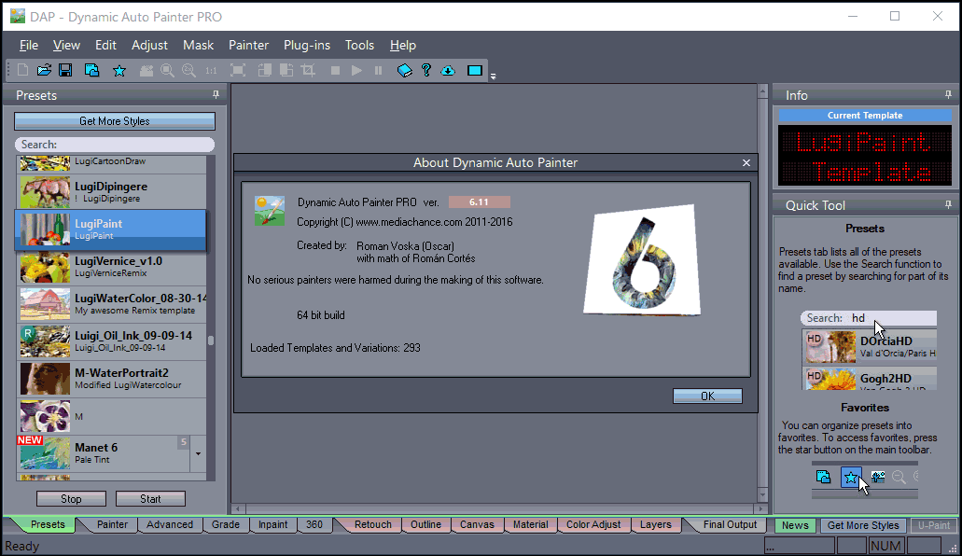Toggle the Quick Tool panel pin
Screen dimensions: 962x556
[x=948, y=204]
